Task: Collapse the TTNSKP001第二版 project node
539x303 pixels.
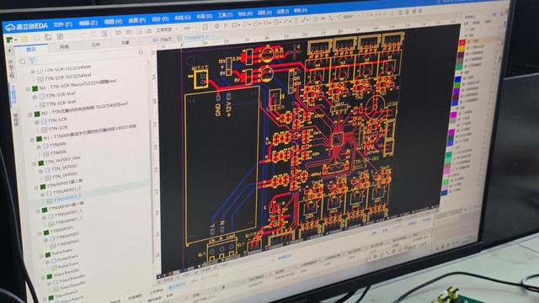Action: (36, 188)
